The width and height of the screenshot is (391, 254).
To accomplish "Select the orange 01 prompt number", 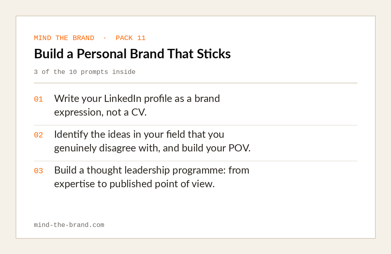I will click(38, 99).
